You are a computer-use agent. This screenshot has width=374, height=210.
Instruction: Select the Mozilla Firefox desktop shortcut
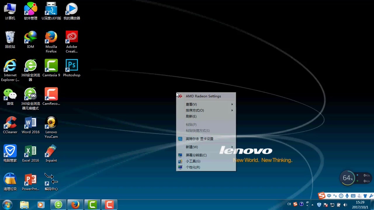tap(51, 42)
